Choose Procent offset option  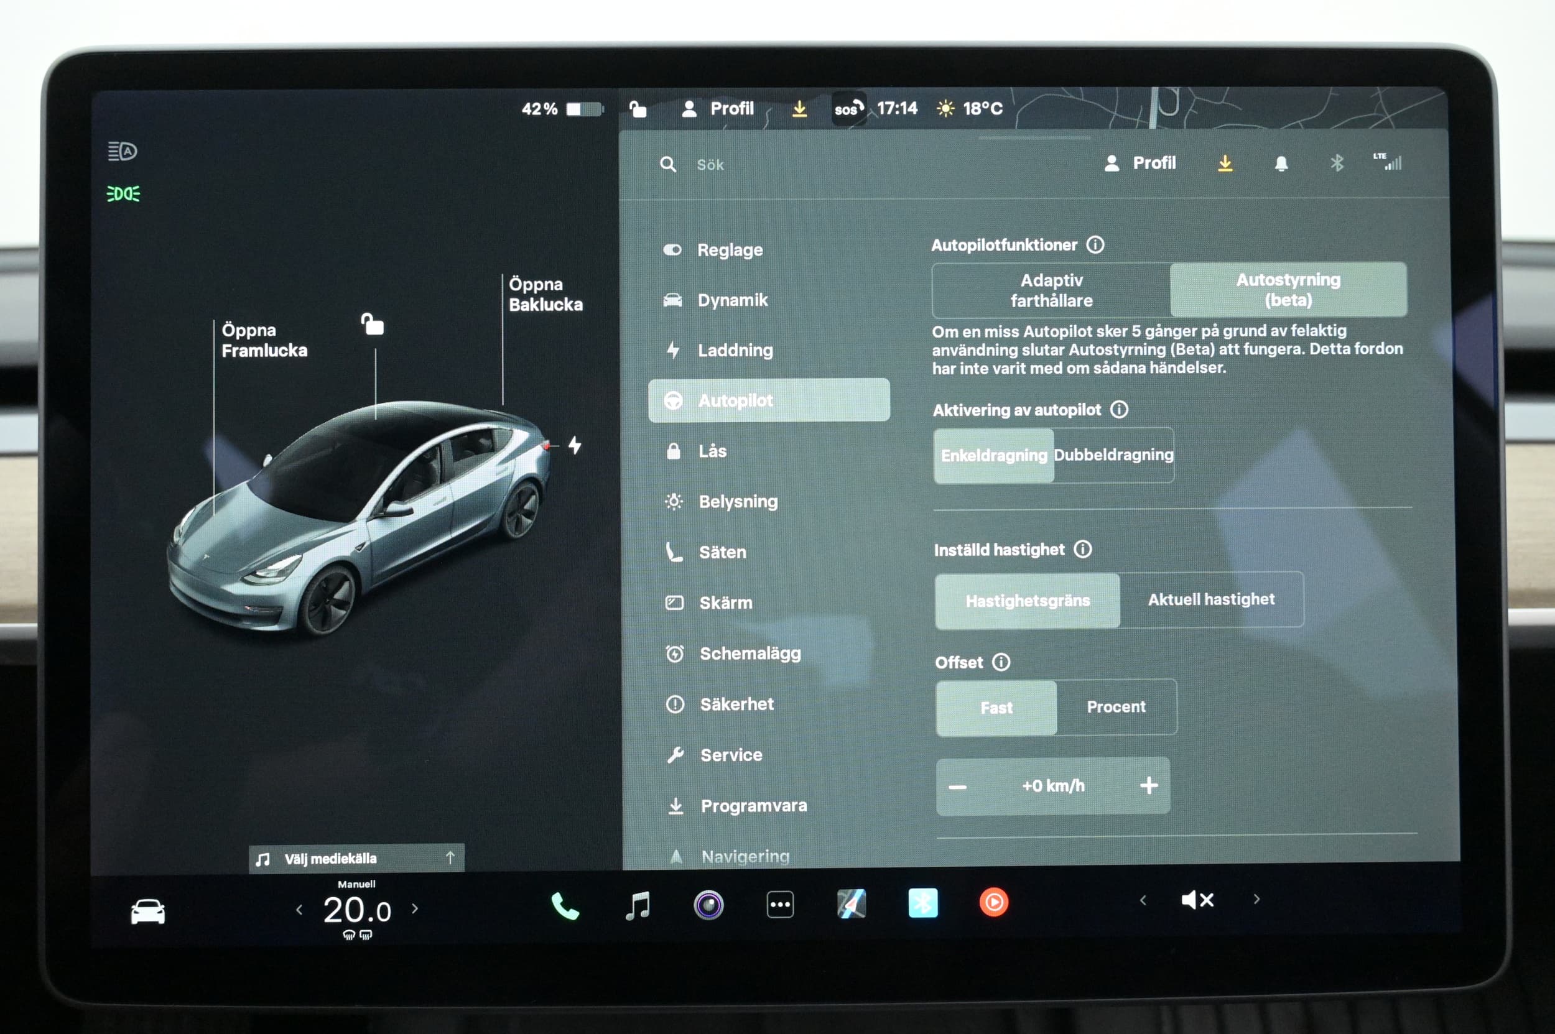pyautogui.click(x=1116, y=707)
